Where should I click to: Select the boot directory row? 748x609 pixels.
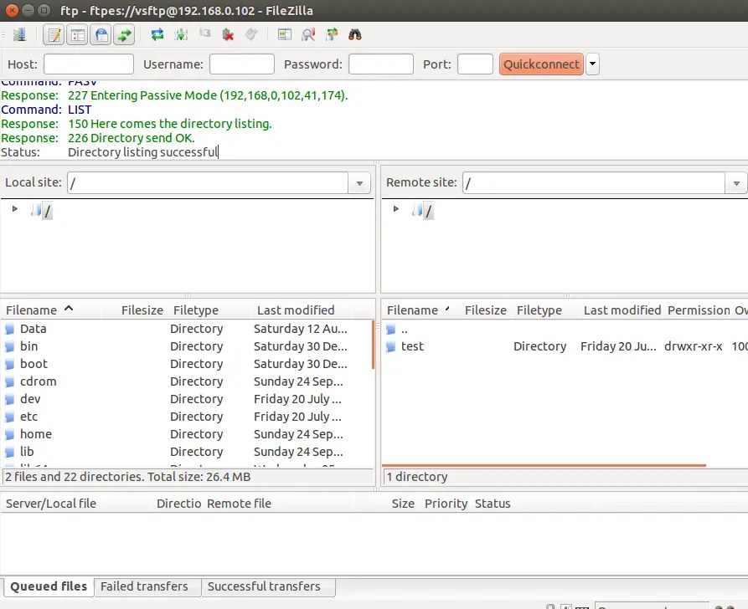(x=186, y=364)
